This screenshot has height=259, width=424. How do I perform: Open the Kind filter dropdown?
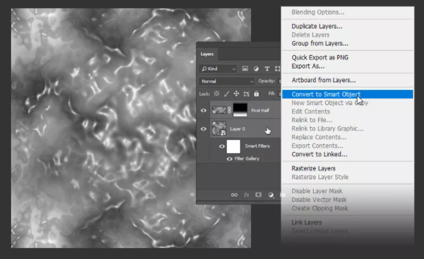(218, 69)
